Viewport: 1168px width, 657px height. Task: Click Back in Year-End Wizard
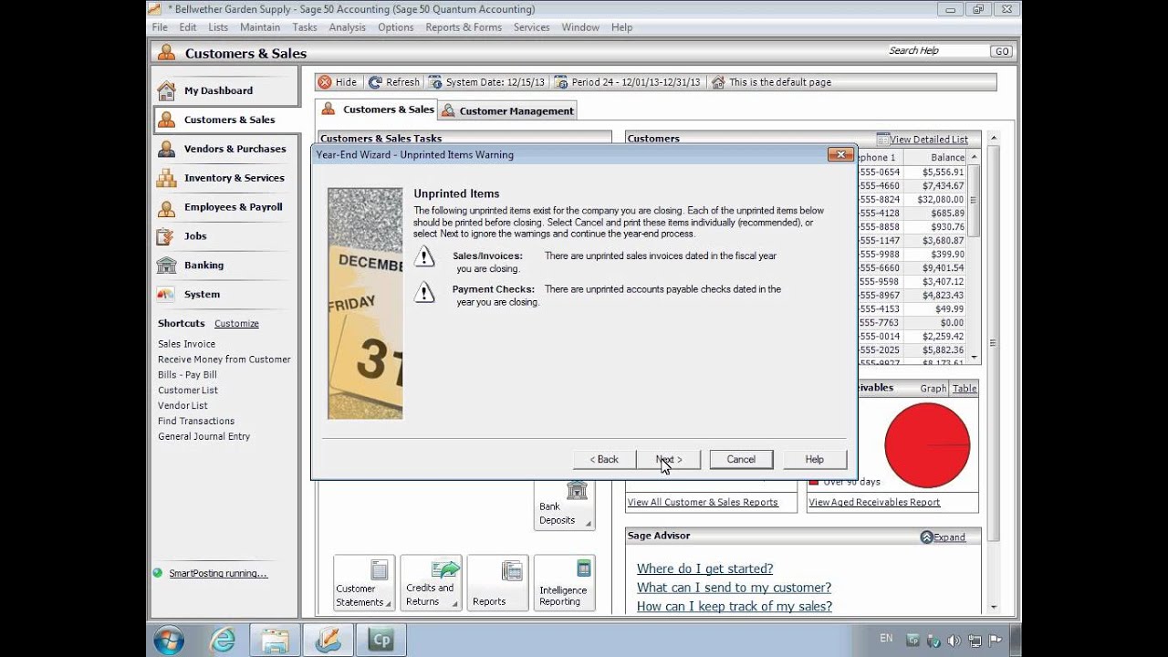coord(604,459)
